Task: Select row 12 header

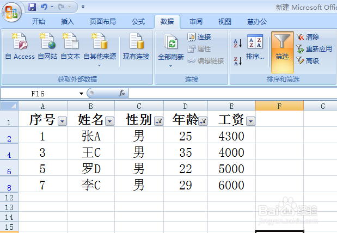Action: pyautogui.click(x=9, y=197)
